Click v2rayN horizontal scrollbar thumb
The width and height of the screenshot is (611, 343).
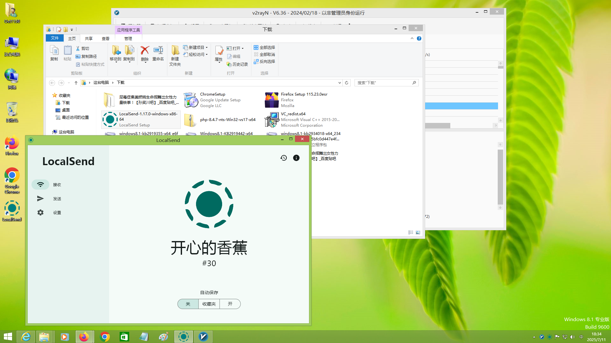pyautogui.click(x=438, y=125)
